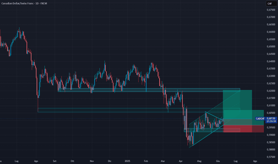
Task: Click the Apr month label on time axis
Action: tap(181, 161)
